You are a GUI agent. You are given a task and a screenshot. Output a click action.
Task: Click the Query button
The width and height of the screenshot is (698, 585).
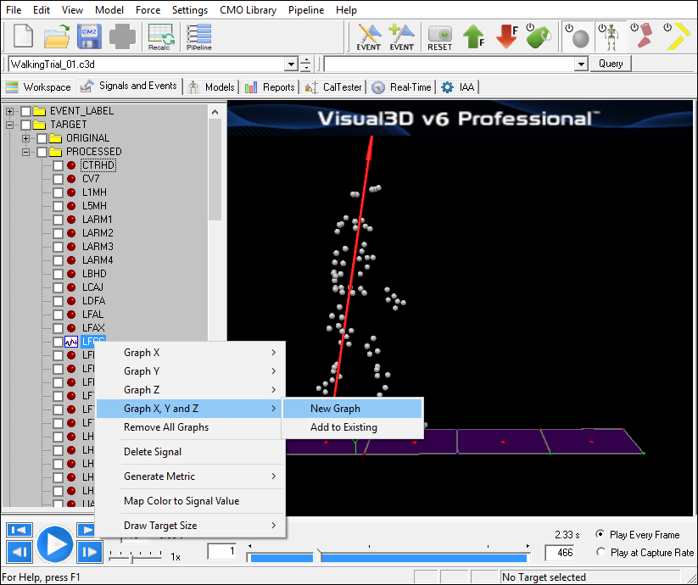(611, 64)
